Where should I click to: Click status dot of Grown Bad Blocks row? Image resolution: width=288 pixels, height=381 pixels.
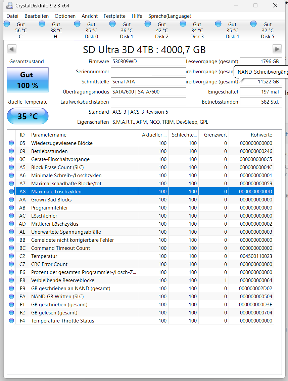11,199
